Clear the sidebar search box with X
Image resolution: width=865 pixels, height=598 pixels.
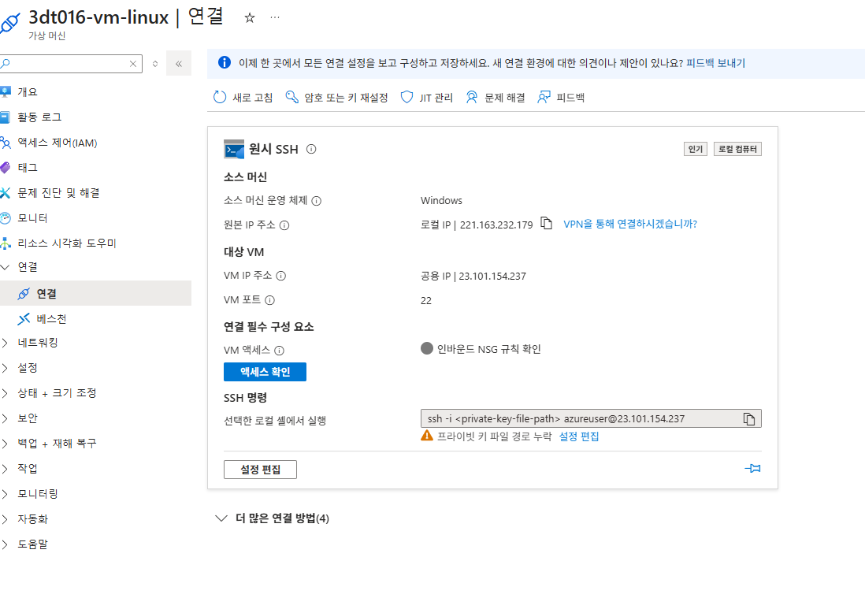tap(133, 64)
